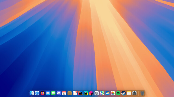Click the brown app icon after Calendar
174x97 pixels.
(70, 93)
